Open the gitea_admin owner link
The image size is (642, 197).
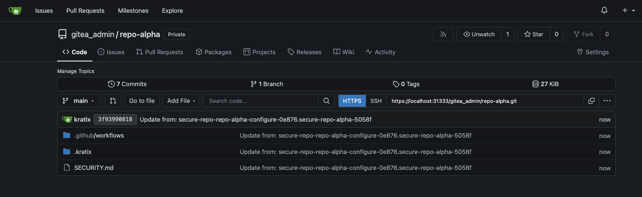(93, 34)
